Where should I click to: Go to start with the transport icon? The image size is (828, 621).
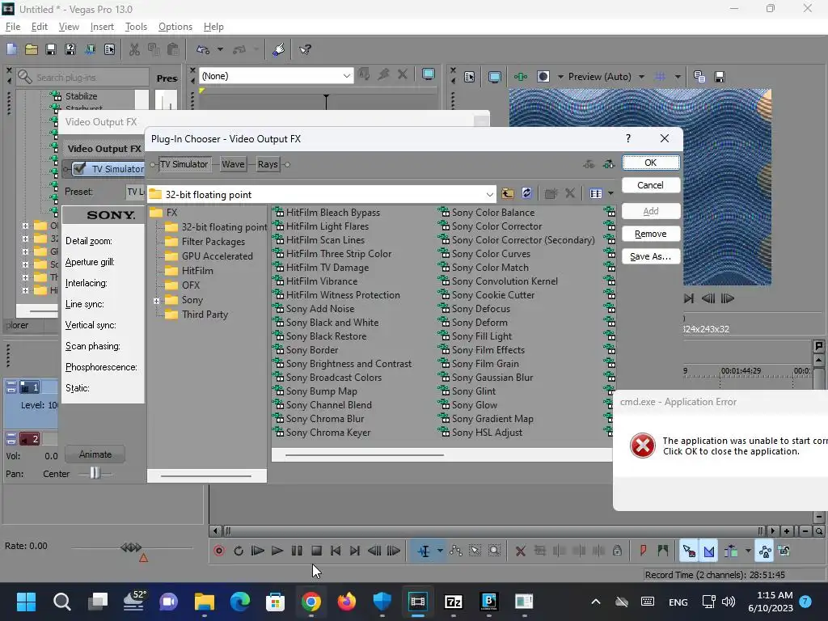pos(336,551)
